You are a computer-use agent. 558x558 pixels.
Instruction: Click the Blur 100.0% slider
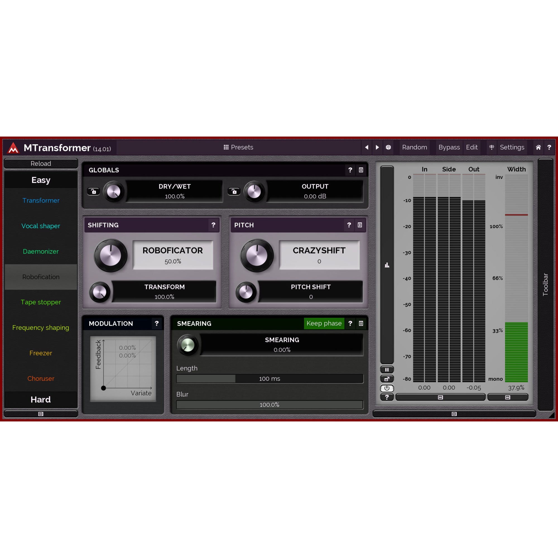coord(270,405)
